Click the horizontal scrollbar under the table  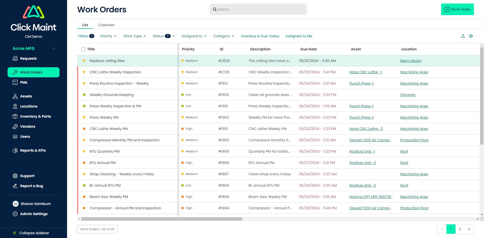tap(162, 219)
